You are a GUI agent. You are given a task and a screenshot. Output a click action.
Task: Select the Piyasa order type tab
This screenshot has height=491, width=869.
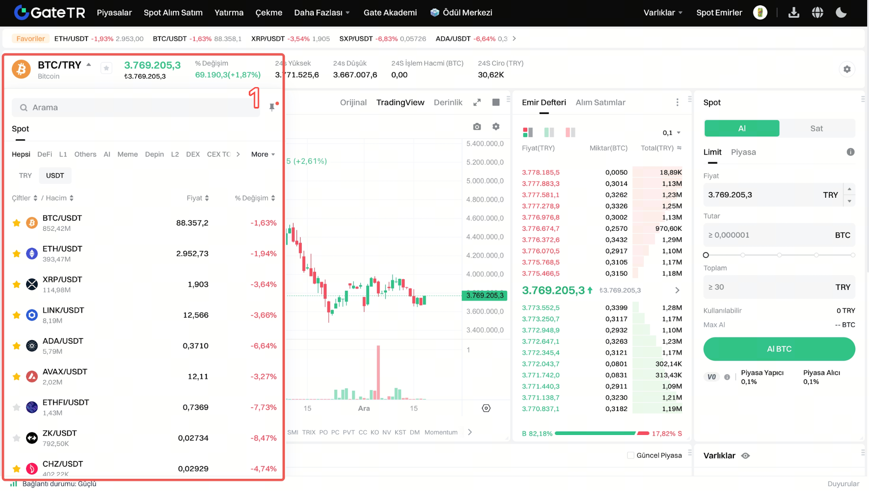(743, 152)
